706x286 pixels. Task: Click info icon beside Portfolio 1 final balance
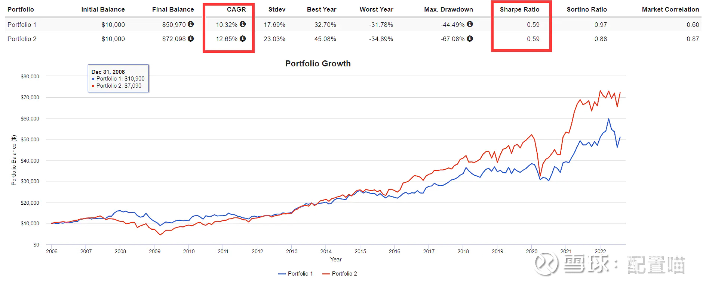pyautogui.click(x=191, y=24)
